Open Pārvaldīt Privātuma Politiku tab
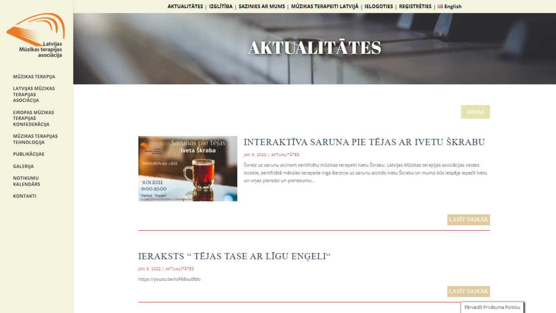Viewport: 556px width, 313px height. [x=492, y=307]
